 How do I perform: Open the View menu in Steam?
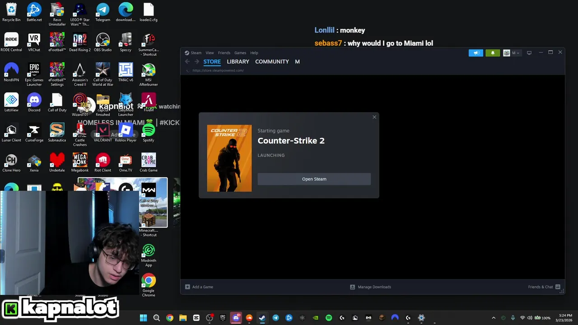click(x=210, y=53)
